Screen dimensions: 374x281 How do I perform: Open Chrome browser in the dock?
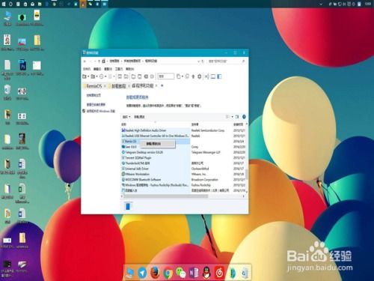pyautogui.click(x=168, y=273)
